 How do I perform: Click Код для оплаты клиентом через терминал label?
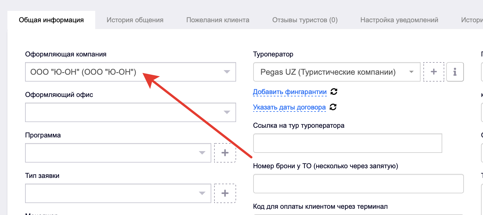pyautogui.click(x=320, y=206)
